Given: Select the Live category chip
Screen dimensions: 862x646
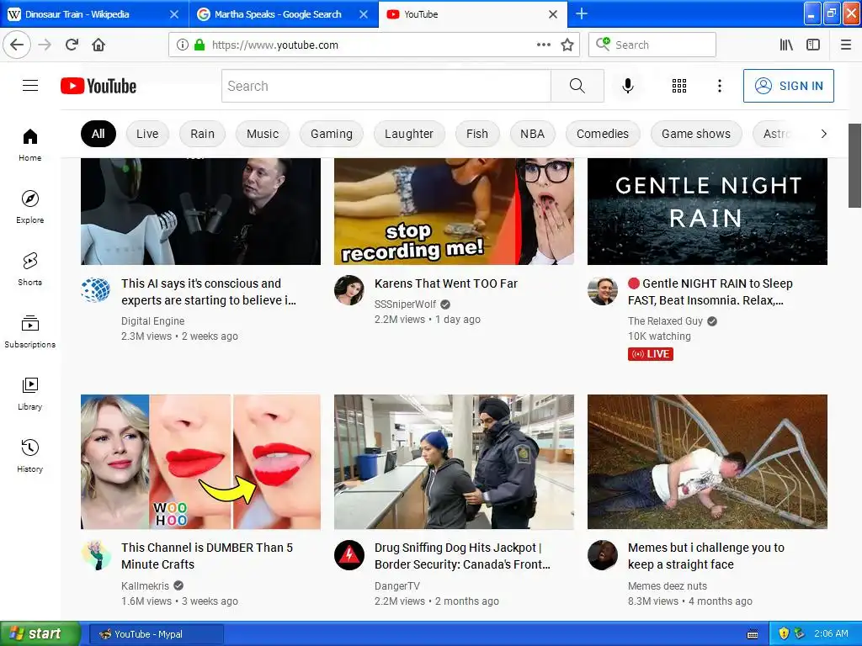Looking at the screenshot, I should click(x=146, y=134).
